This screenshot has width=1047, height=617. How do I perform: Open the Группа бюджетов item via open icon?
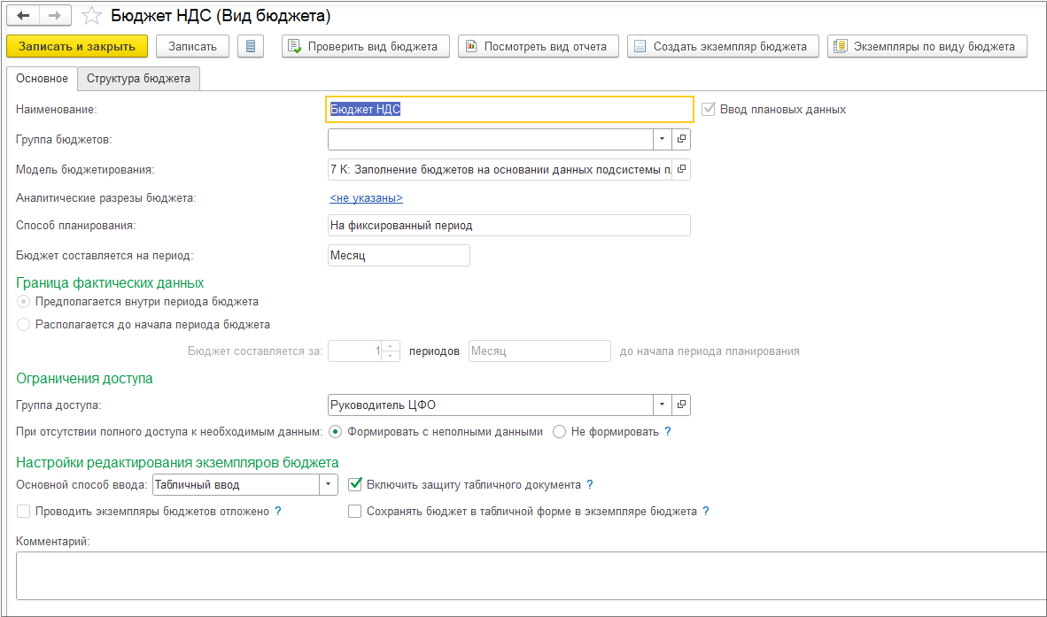681,139
